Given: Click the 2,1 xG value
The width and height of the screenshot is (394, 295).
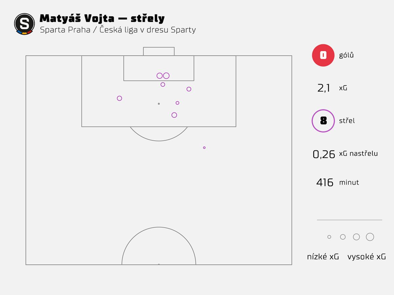Looking at the screenshot, I should (324, 88).
